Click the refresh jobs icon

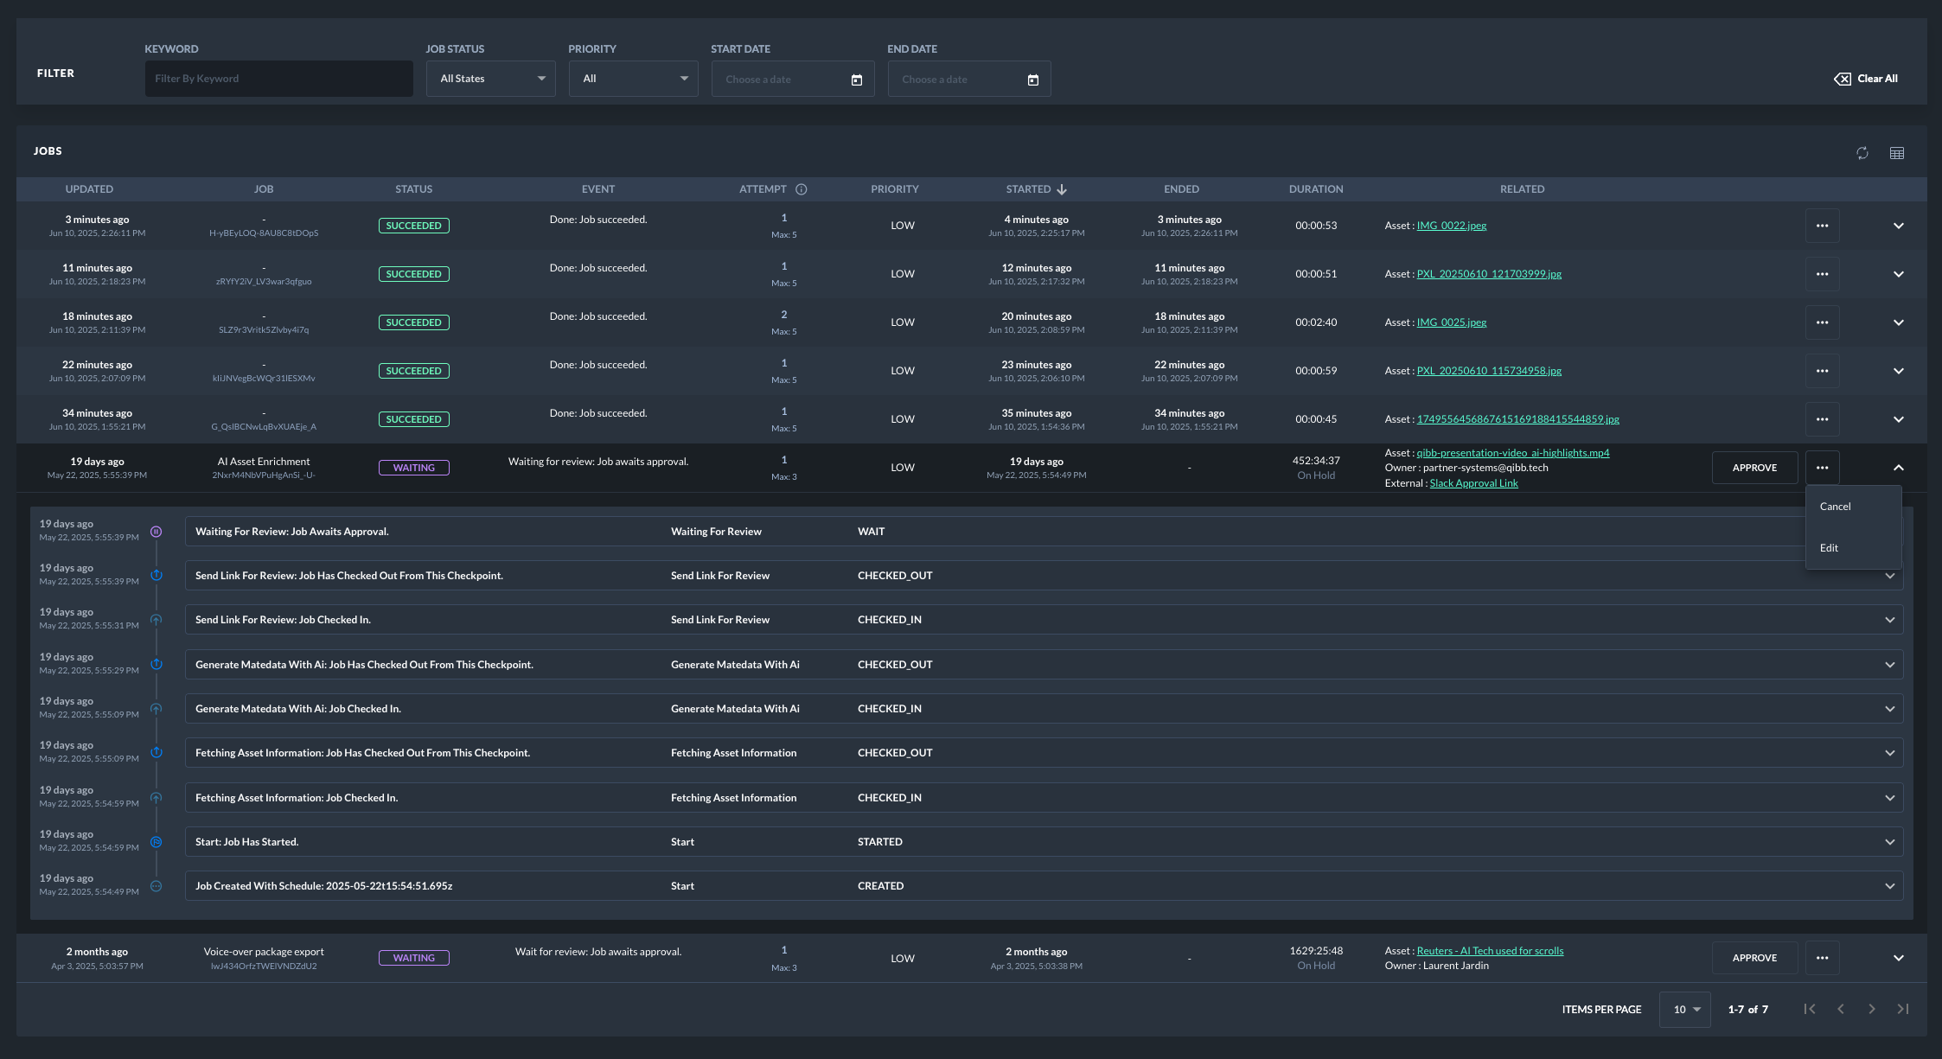(1862, 153)
